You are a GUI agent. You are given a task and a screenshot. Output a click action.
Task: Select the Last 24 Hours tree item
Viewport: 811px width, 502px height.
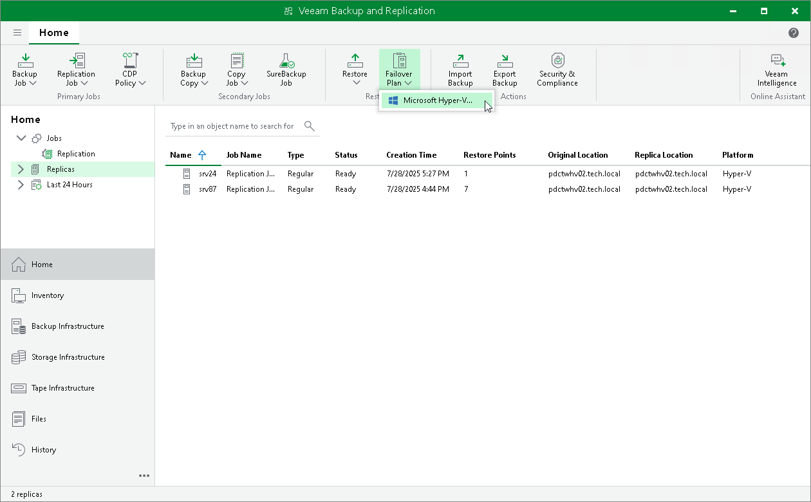(70, 185)
